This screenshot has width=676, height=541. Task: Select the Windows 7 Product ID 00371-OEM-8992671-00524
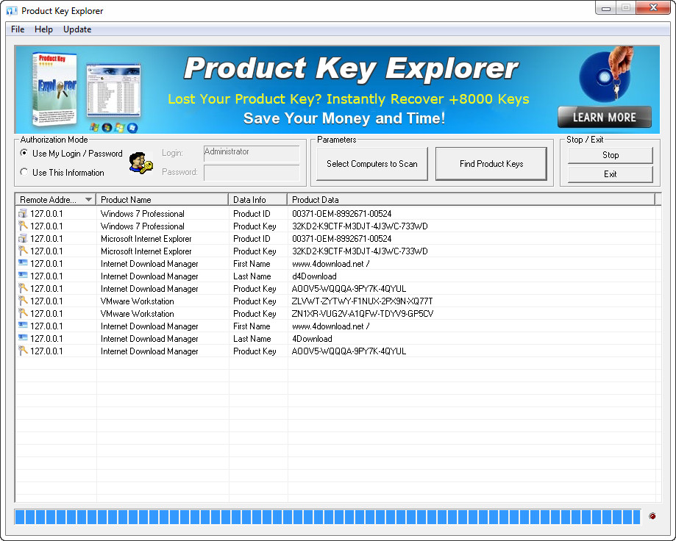tap(342, 214)
